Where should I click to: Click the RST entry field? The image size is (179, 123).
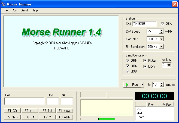coord(53,101)
